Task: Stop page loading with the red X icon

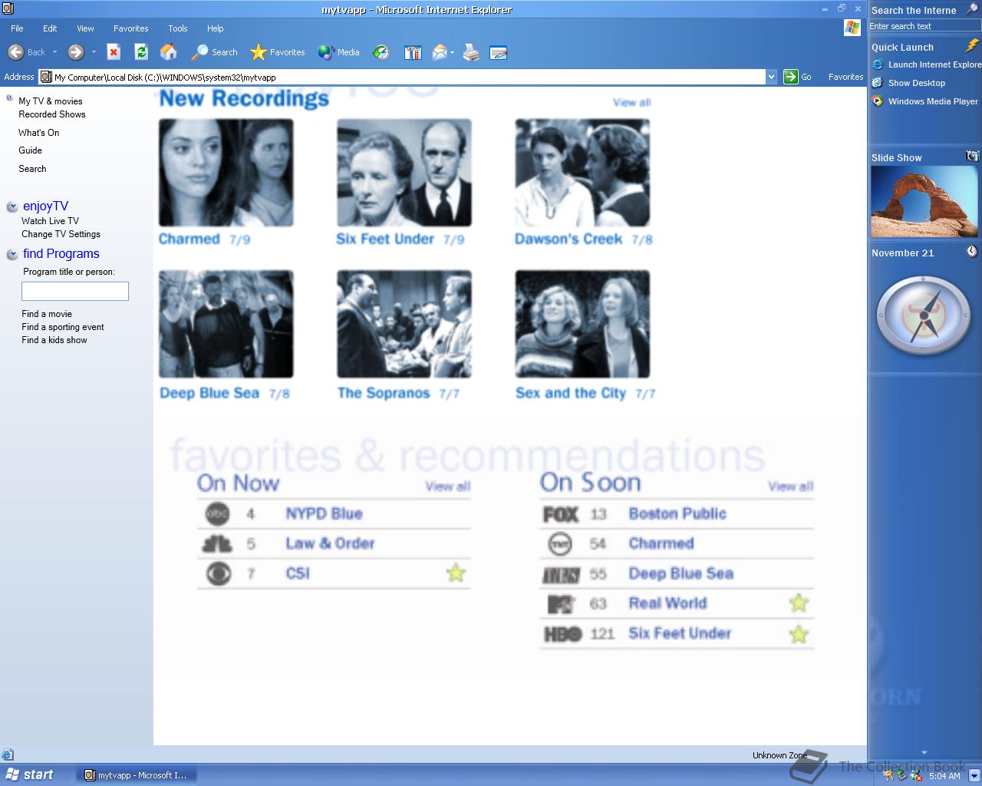Action: click(114, 52)
